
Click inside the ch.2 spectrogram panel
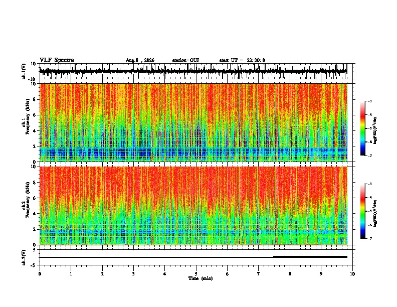pyautogui.click(x=193, y=206)
